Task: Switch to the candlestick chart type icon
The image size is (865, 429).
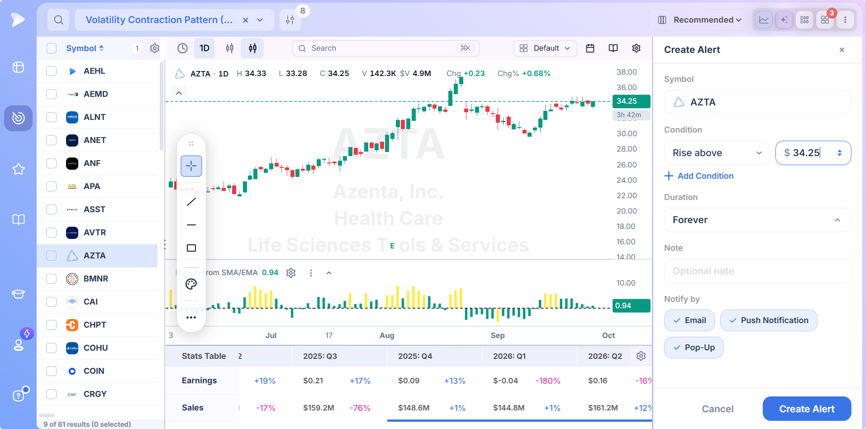Action: pyautogui.click(x=252, y=48)
